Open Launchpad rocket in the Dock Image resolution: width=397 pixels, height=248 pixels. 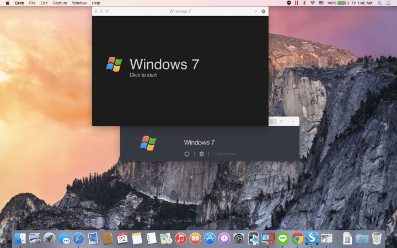(50, 239)
